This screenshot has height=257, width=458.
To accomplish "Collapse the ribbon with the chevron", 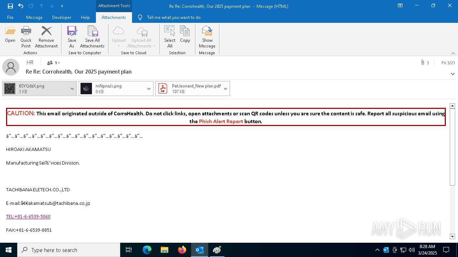I will (x=453, y=53).
